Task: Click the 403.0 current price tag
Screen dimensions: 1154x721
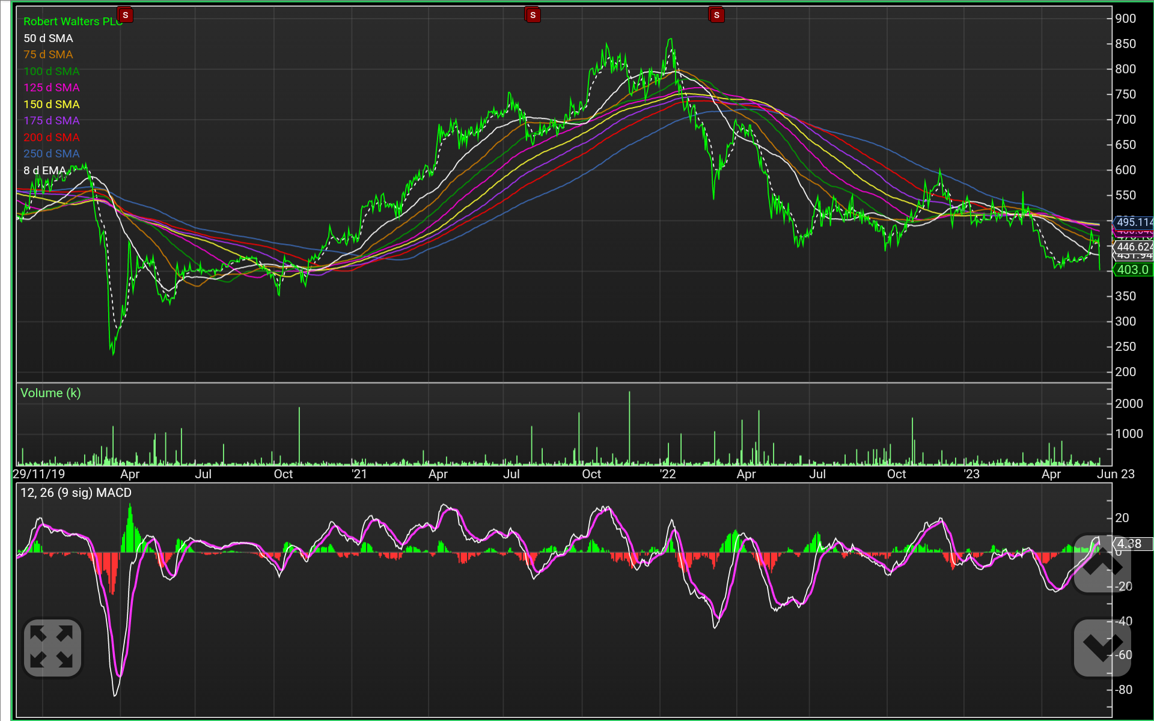Action: 1133,270
